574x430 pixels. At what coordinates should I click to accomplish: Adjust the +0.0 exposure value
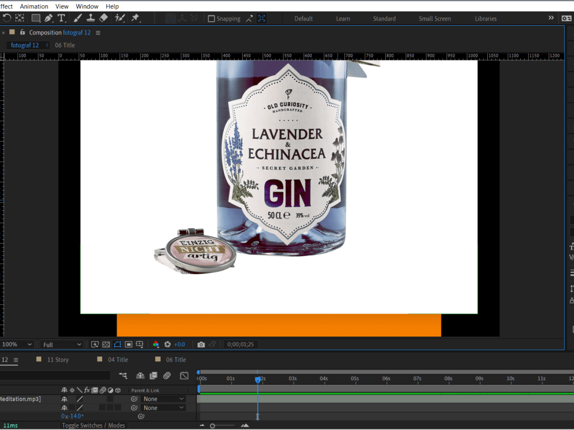pos(180,345)
